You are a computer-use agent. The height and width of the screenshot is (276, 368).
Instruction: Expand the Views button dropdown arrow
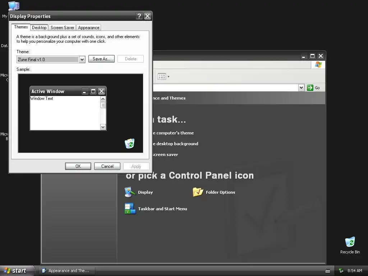[x=169, y=77]
